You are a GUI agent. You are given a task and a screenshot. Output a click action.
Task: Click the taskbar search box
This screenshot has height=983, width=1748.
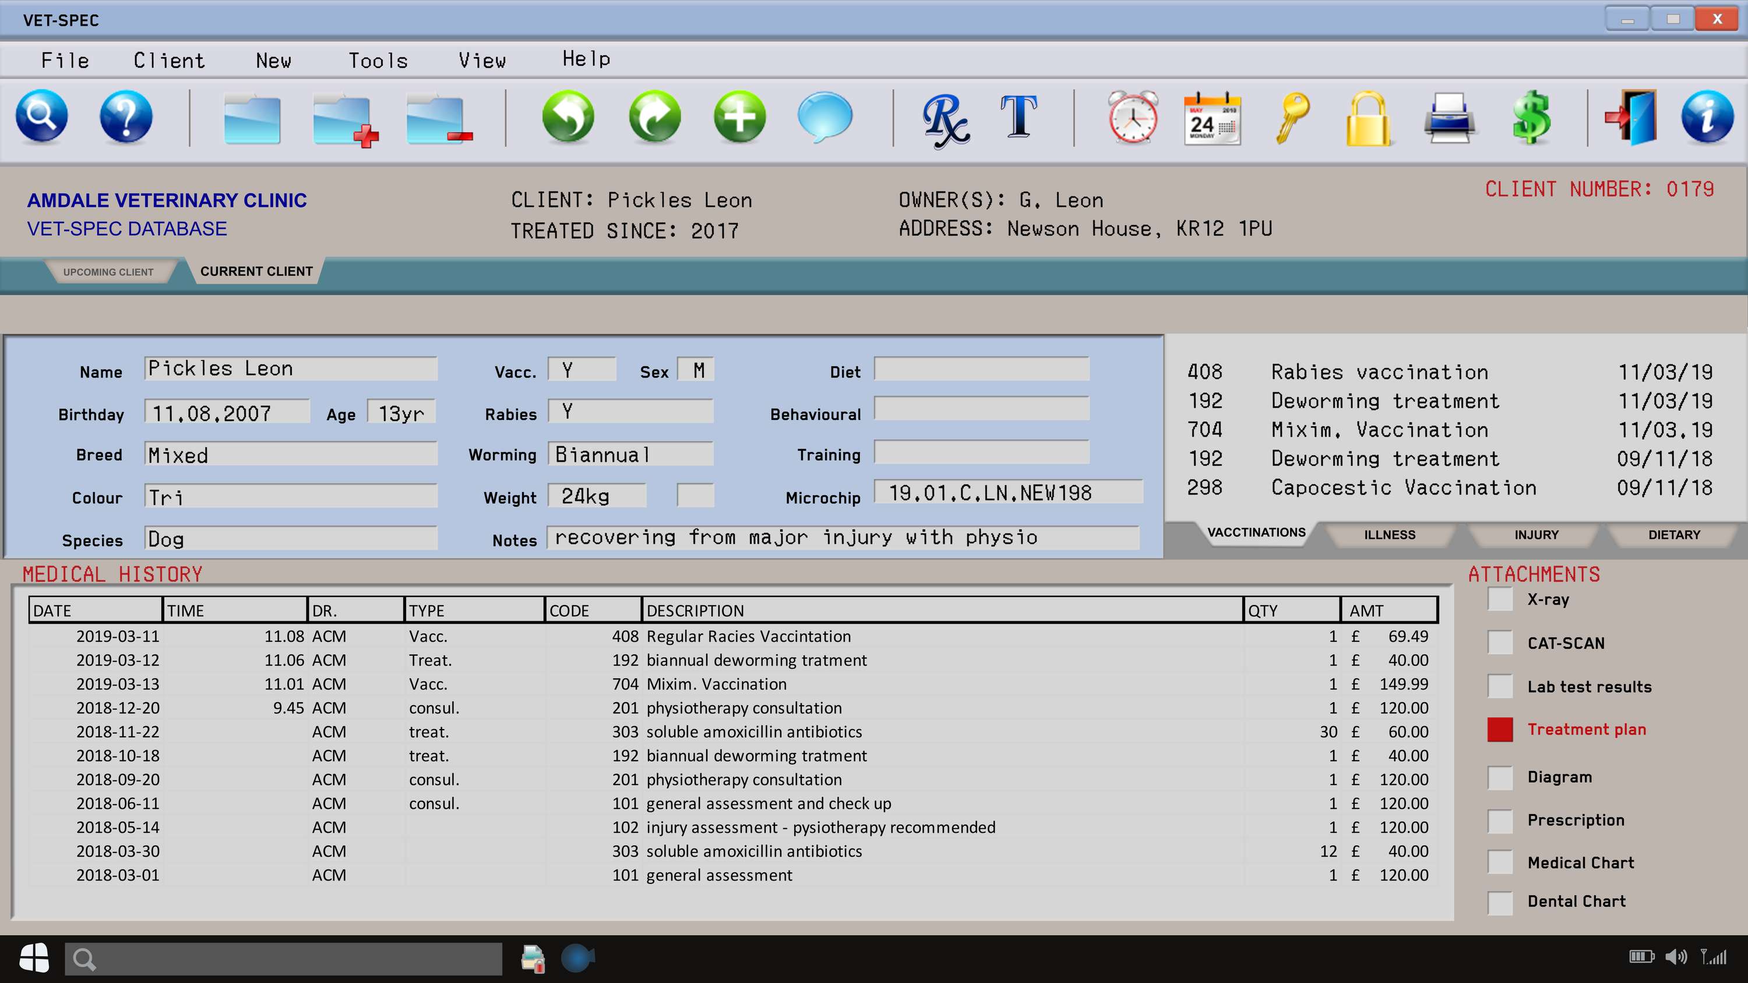[284, 959]
